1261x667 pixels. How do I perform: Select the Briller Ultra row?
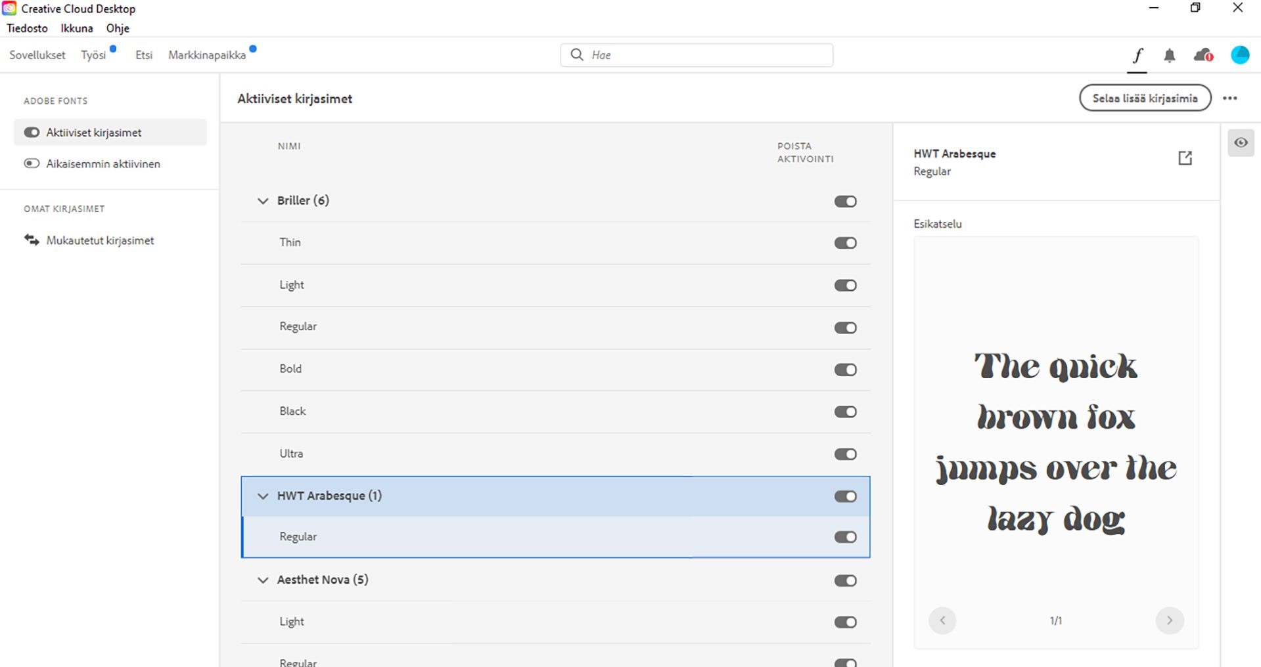(x=555, y=454)
